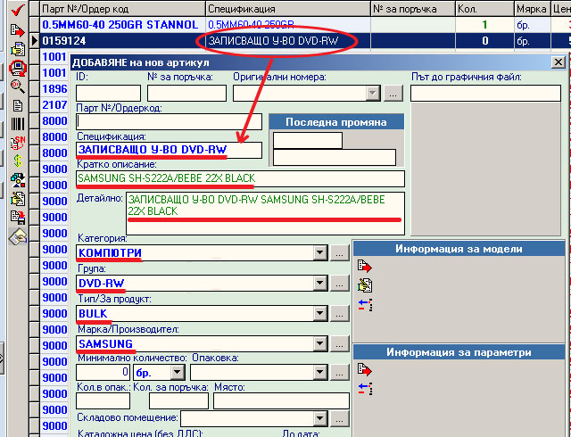
Task: Click the row selector of the 0159124 row
Action: (x=34, y=40)
